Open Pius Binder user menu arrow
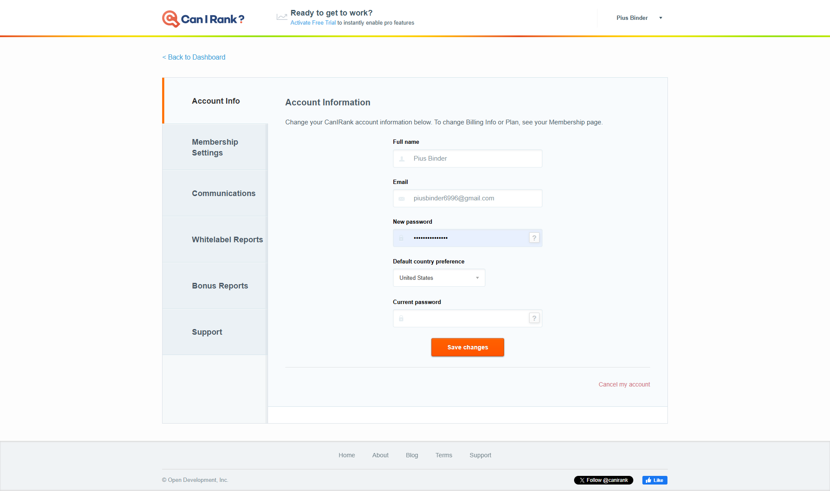This screenshot has width=830, height=491. (x=661, y=18)
